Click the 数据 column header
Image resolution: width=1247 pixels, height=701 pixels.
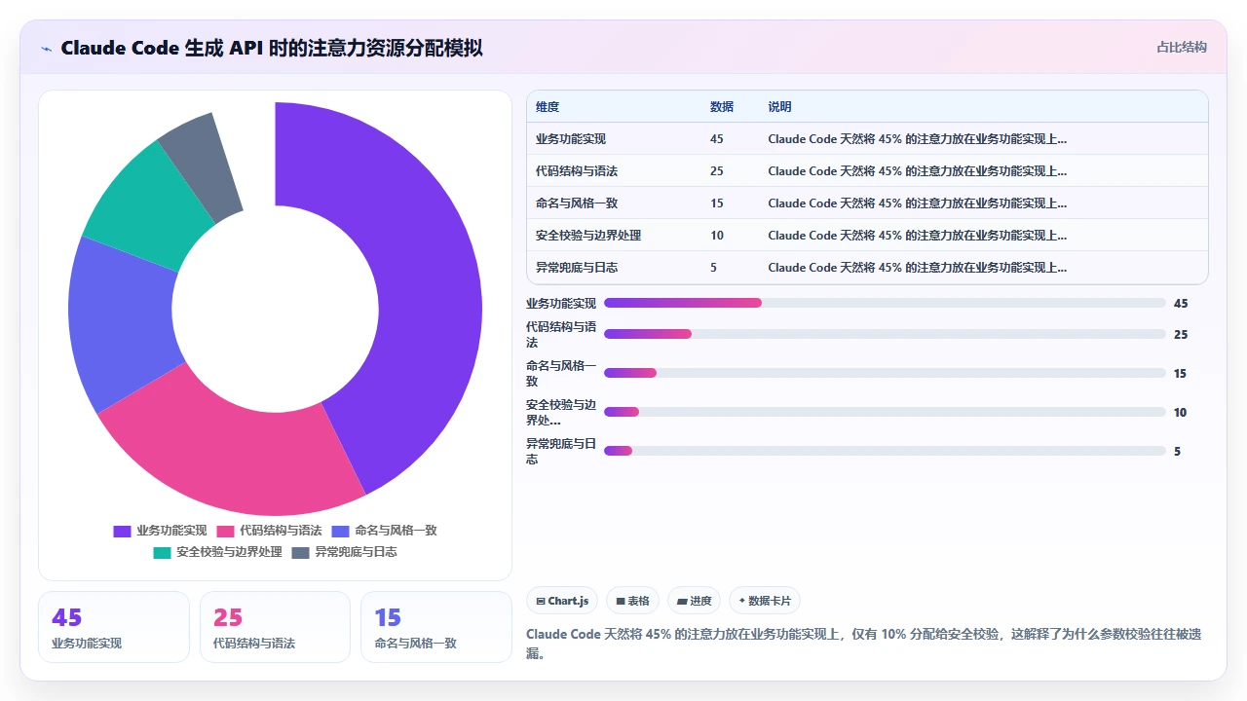pyautogui.click(x=722, y=107)
